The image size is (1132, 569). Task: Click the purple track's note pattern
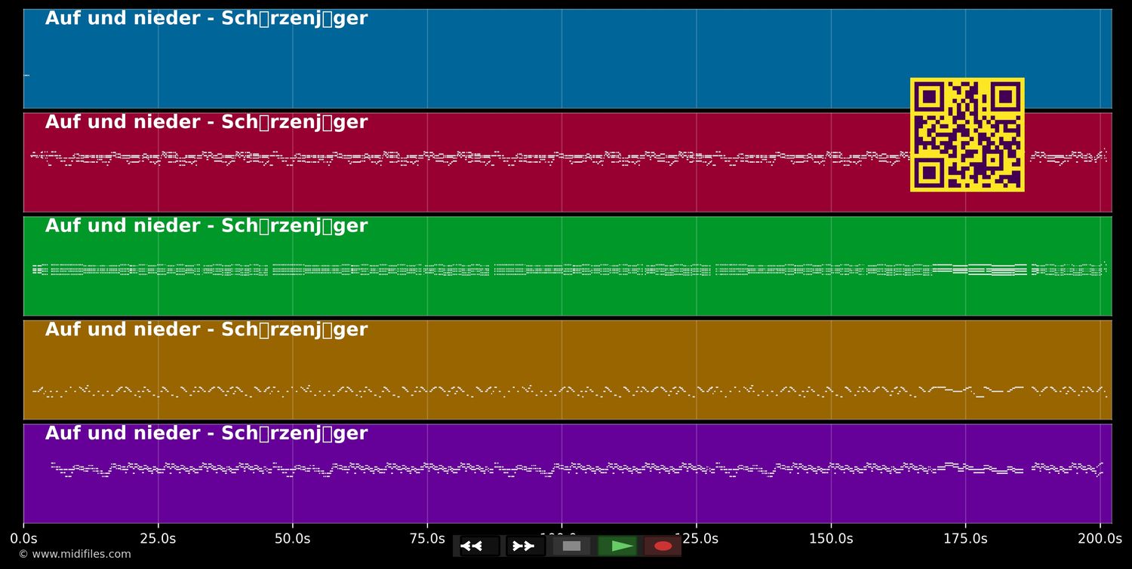[x=577, y=469]
